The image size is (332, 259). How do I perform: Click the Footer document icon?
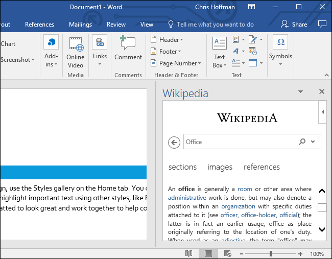click(x=154, y=52)
